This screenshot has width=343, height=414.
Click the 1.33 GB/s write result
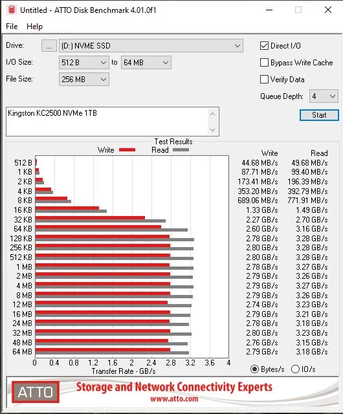[262, 210]
